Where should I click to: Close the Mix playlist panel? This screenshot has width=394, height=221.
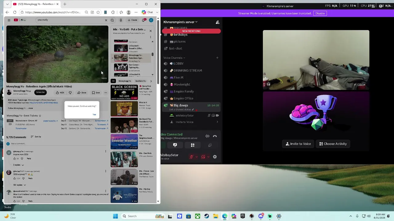pos(151,31)
